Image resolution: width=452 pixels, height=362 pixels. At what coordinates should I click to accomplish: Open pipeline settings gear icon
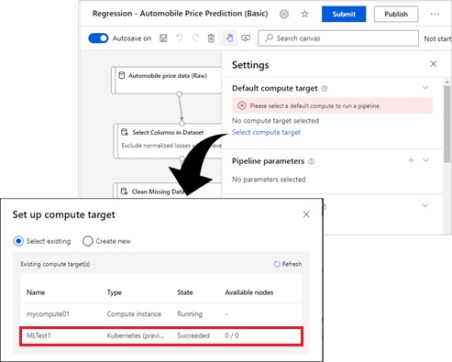click(284, 14)
